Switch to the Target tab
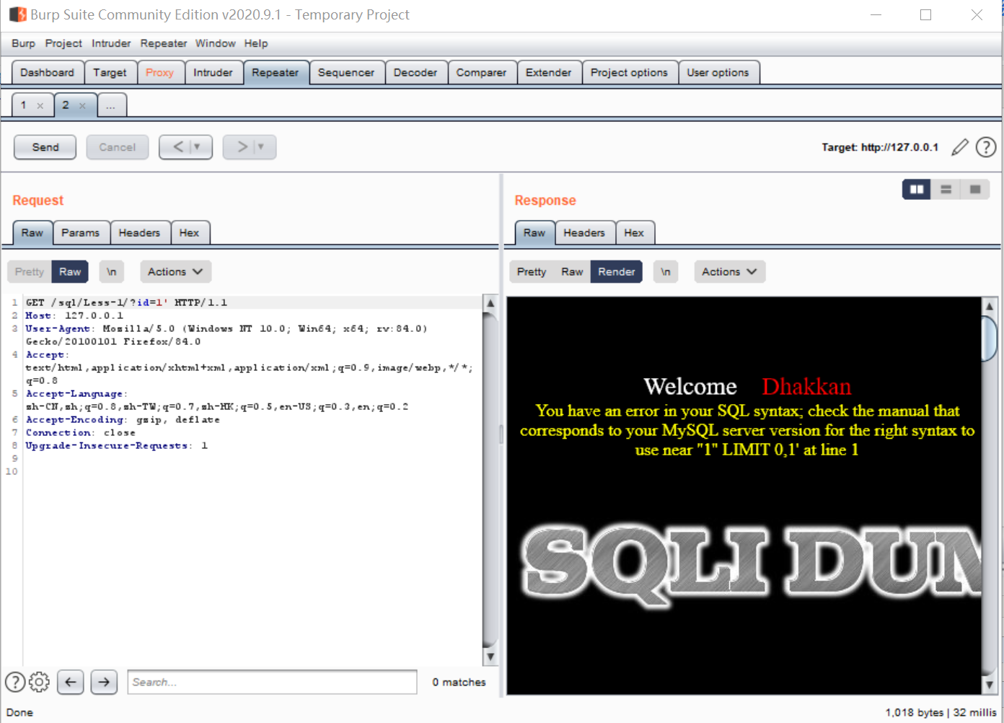 [110, 73]
